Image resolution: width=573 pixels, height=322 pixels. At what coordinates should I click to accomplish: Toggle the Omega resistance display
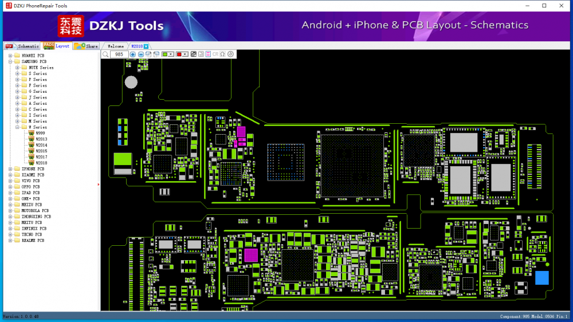(x=223, y=54)
